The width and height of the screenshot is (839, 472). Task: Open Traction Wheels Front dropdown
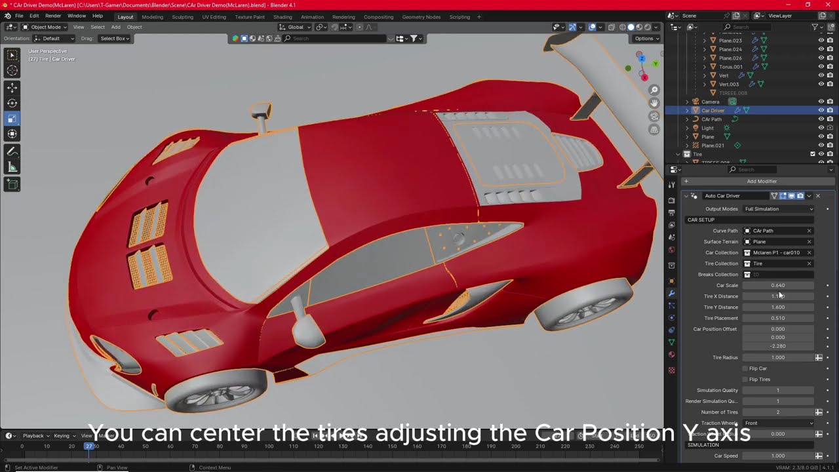click(x=778, y=423)
